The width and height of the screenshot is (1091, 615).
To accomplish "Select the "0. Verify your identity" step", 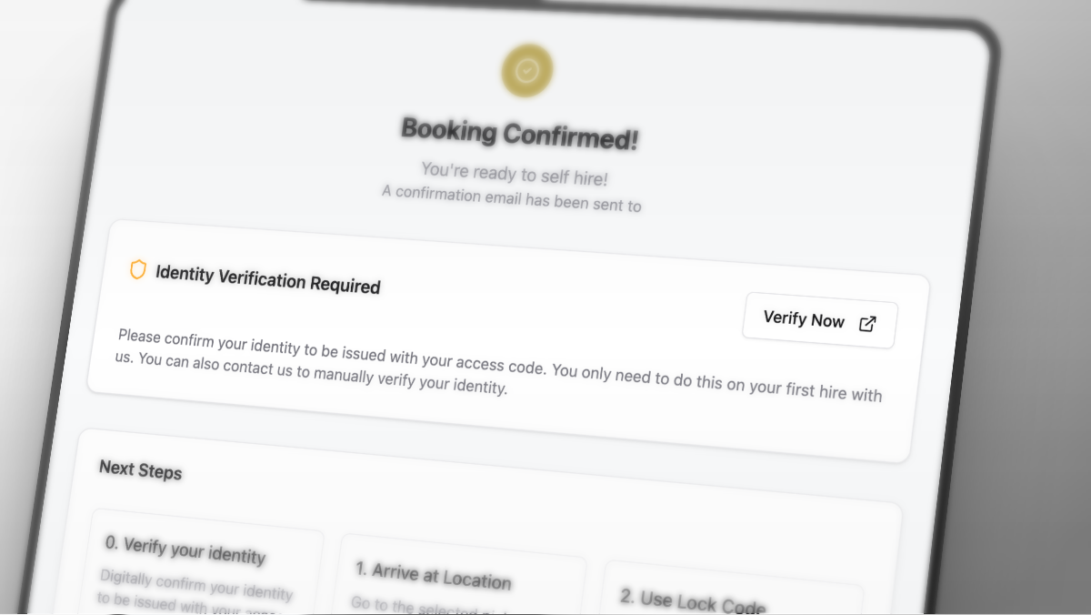I will tap(185, 549).
